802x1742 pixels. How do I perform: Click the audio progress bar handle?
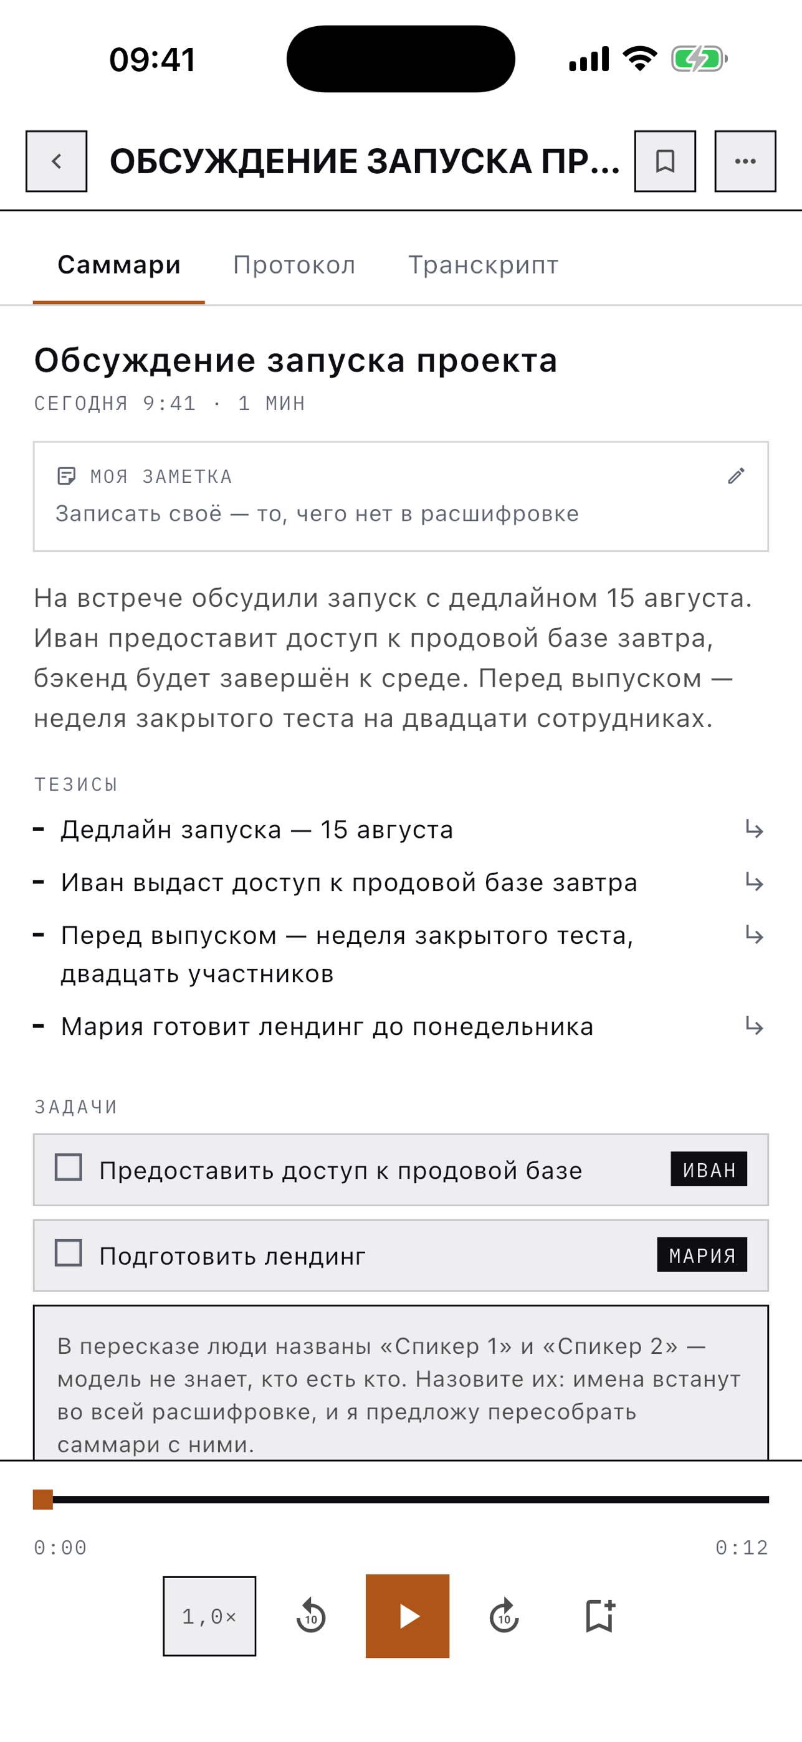(43, 1499)
